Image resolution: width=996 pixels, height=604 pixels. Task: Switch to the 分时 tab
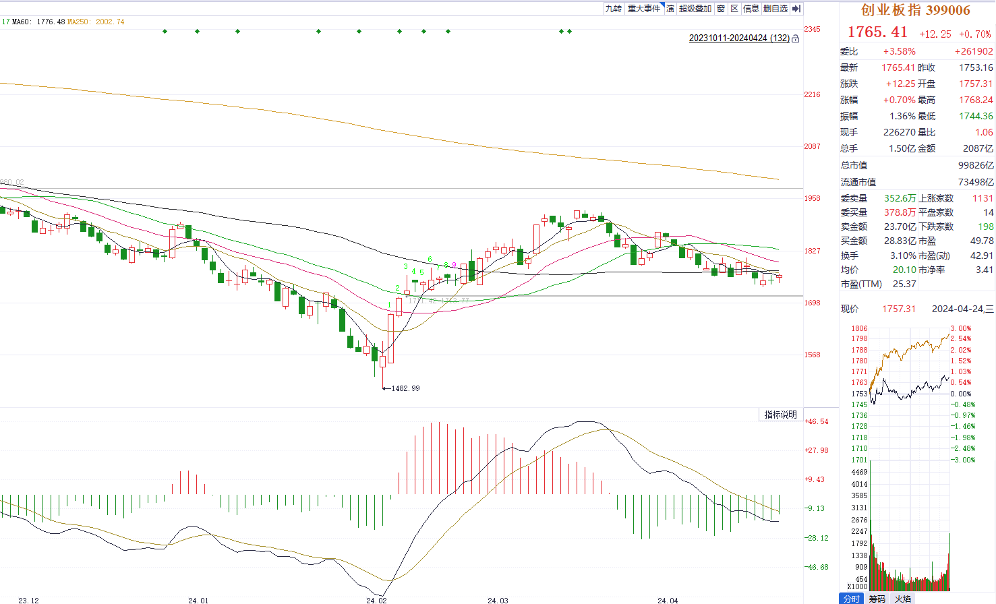[852, 599]
